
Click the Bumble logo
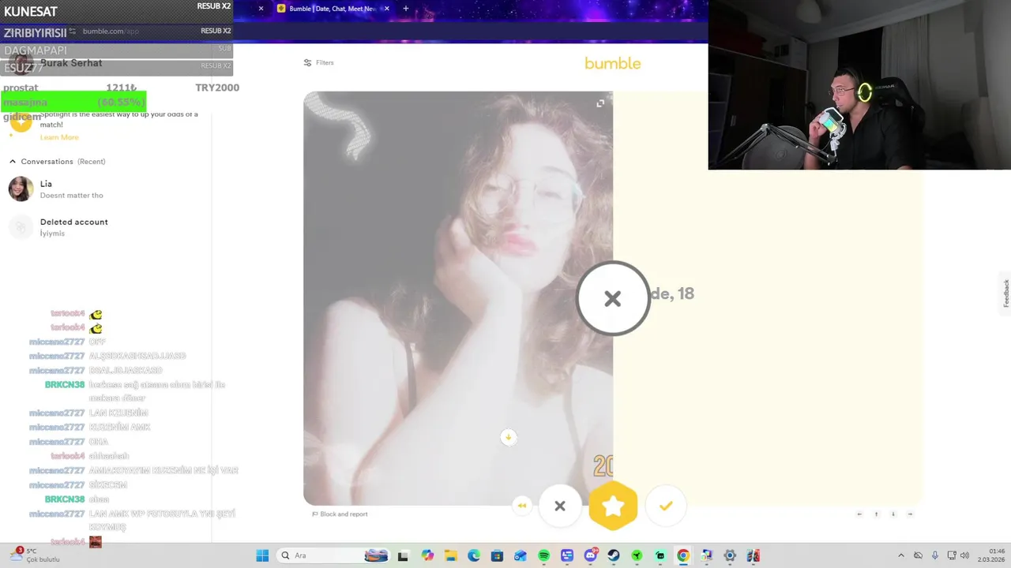612,63
